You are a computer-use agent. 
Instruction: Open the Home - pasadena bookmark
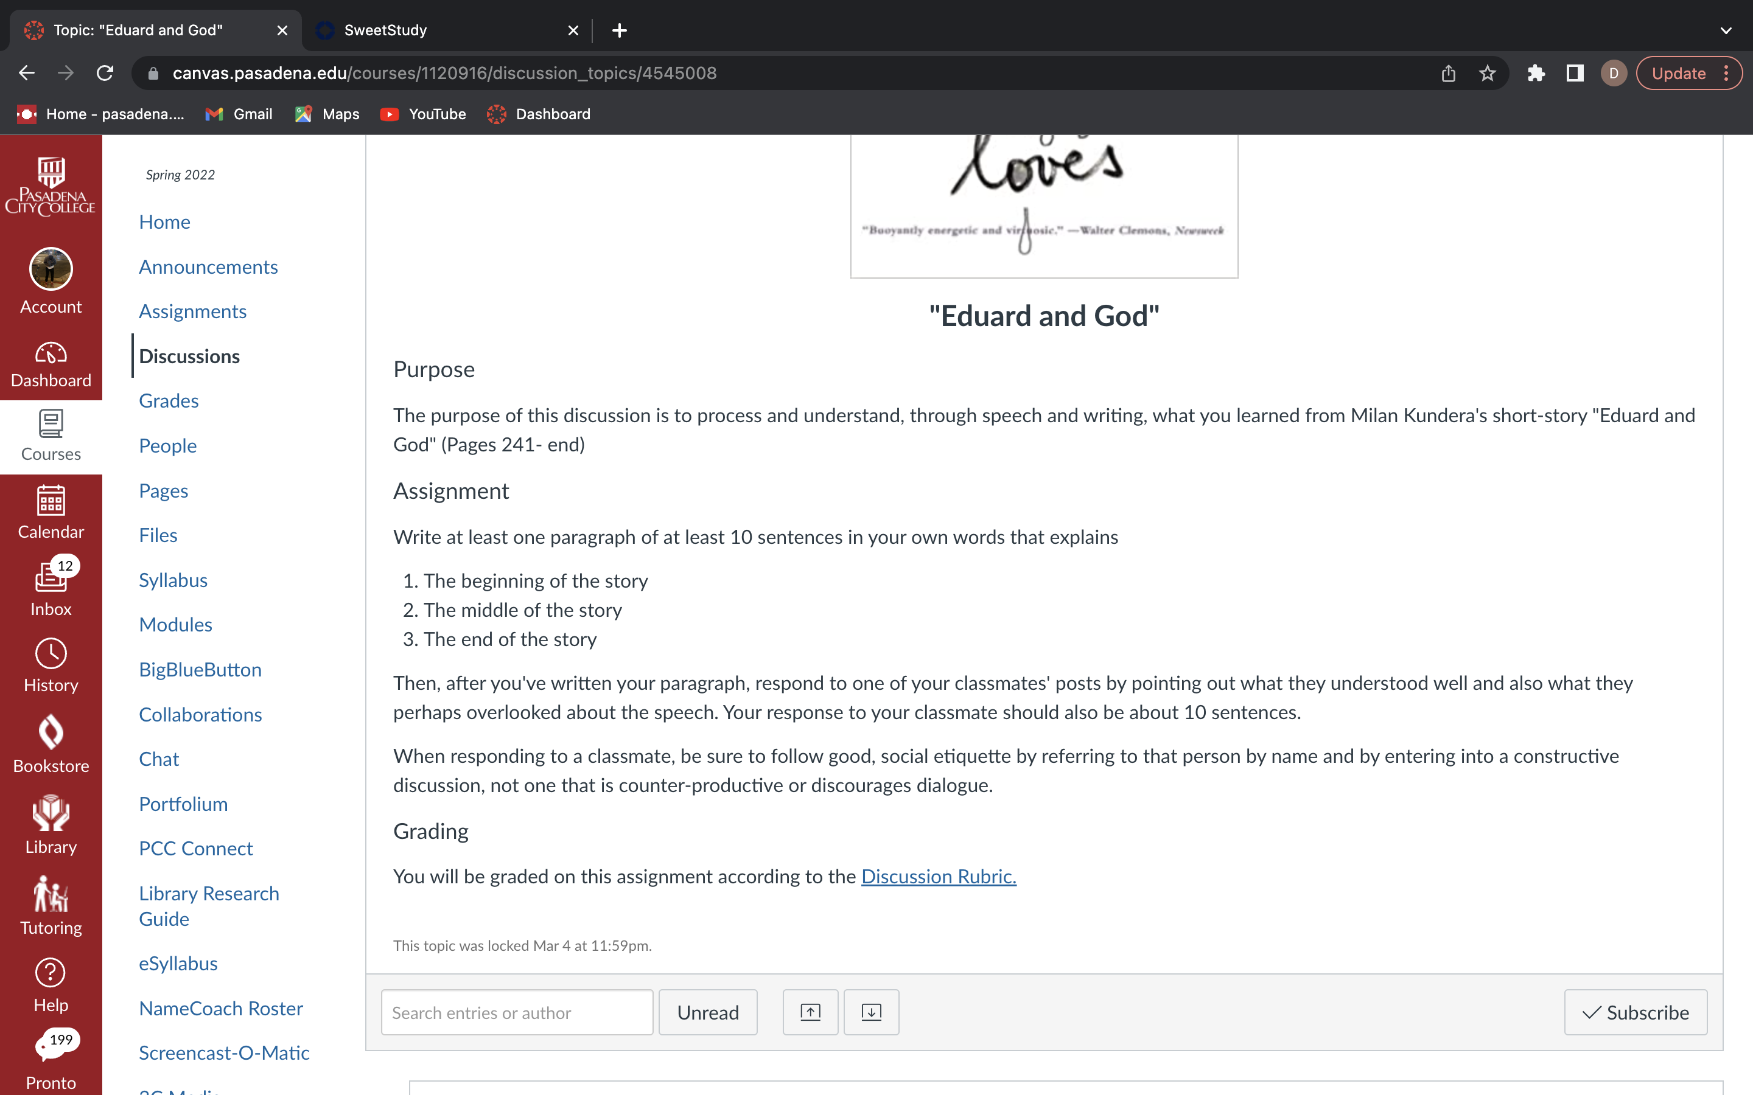(100, 114)
